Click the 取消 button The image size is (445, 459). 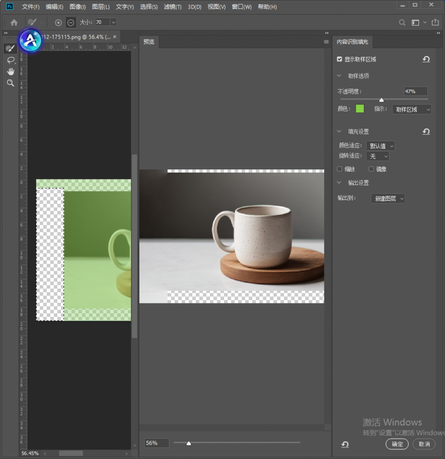[x=424, y=444]
